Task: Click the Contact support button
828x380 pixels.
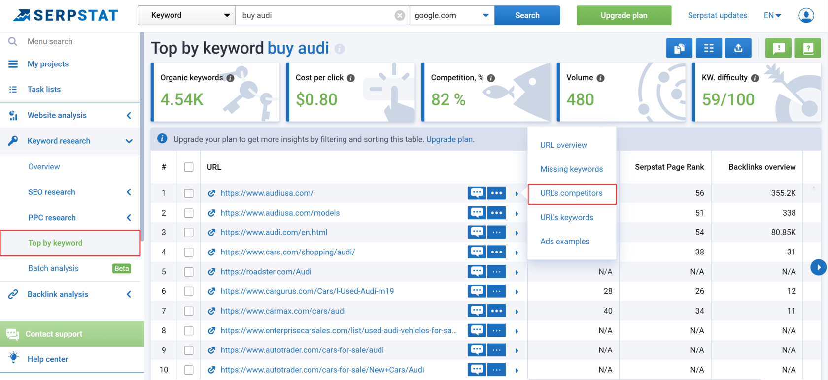Action: tap(72, 334)
